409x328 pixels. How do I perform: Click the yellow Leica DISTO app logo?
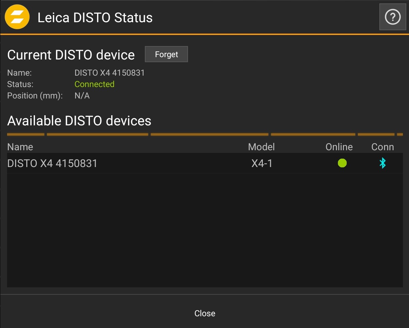(17, 17)
